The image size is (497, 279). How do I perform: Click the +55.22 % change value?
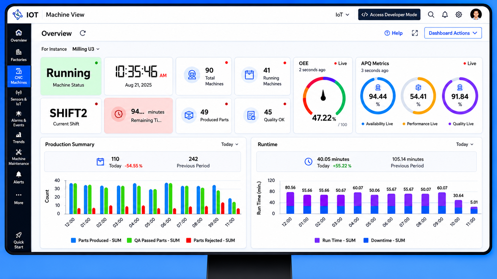coord(342,166)
